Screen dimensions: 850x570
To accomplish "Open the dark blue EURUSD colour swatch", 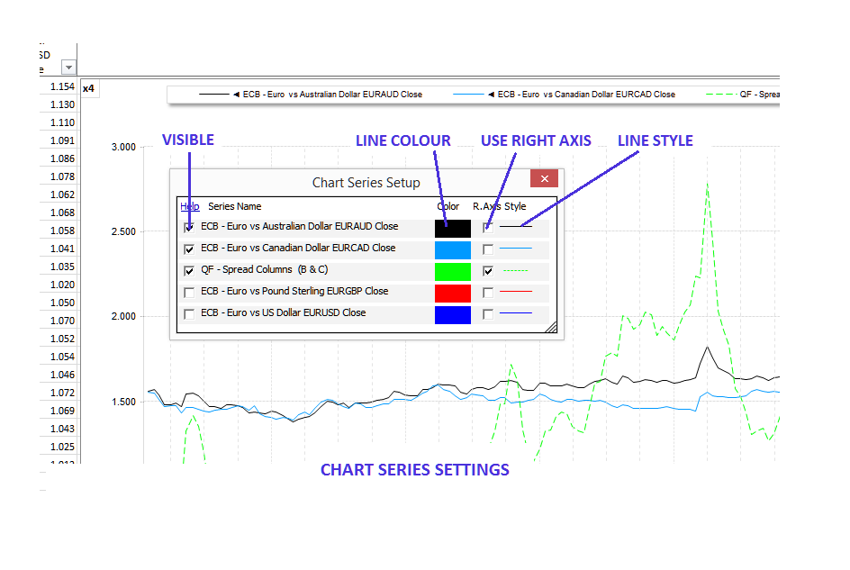I will [x=453, y=314].
